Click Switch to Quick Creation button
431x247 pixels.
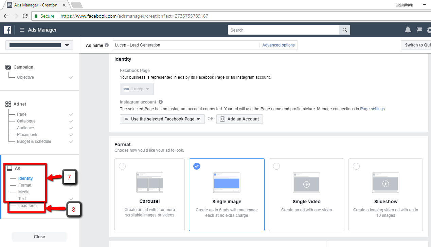click(416, 45)
